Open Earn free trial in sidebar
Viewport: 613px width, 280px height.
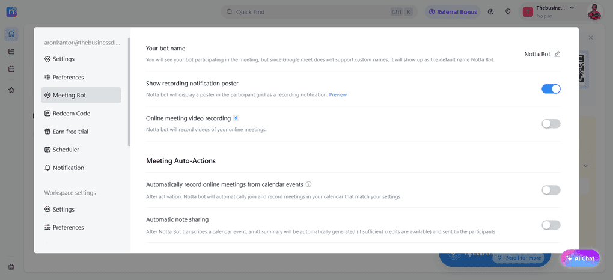[x=81, y=132]
